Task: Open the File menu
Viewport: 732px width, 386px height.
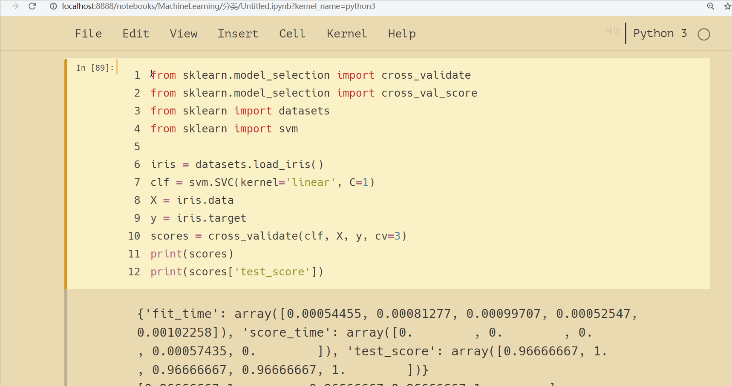Action: 88,33
